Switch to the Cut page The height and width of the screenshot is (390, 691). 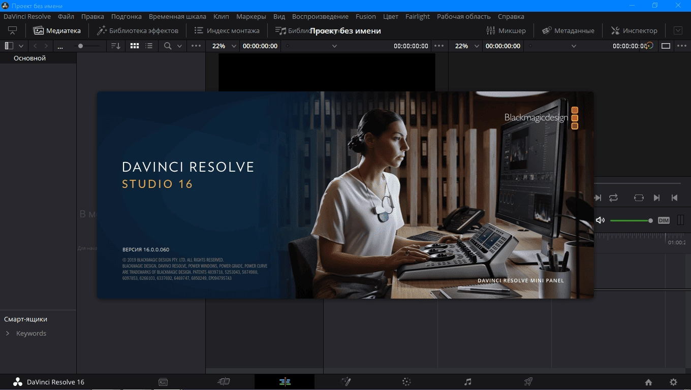tap(224, 382)
